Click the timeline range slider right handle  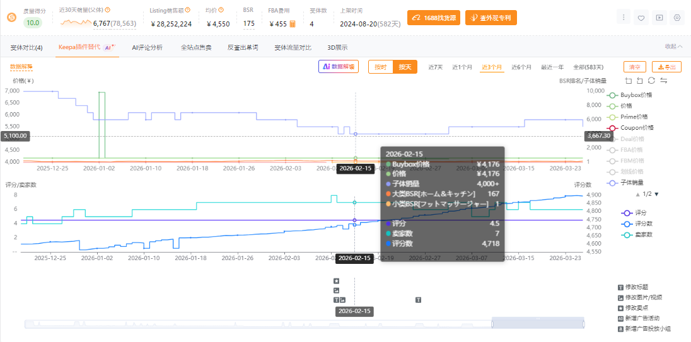[x=583, y=324]
